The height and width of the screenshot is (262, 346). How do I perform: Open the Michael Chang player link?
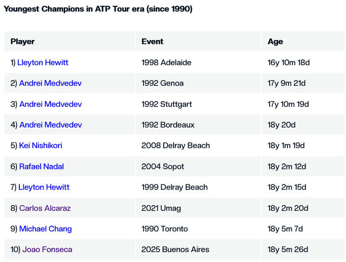45,229
